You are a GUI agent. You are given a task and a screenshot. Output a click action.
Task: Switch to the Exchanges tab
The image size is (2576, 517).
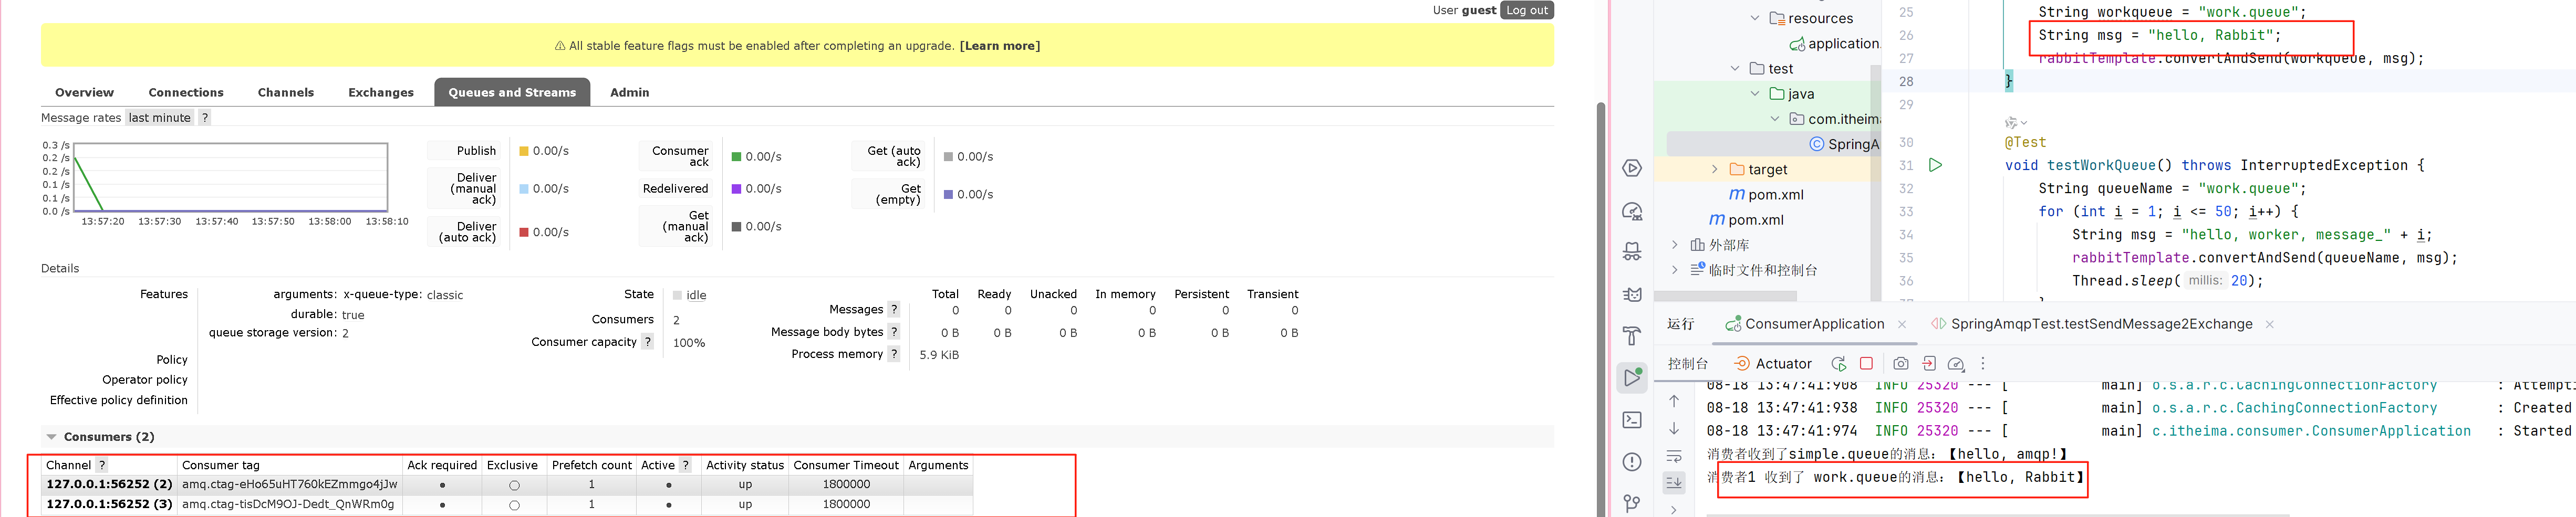[381, 92]
